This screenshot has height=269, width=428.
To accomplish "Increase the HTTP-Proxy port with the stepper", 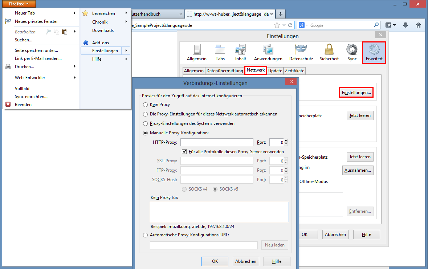I will coord(285,140).
